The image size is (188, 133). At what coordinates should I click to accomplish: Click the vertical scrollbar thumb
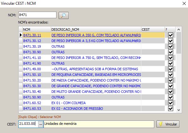[x=179, y=43]
